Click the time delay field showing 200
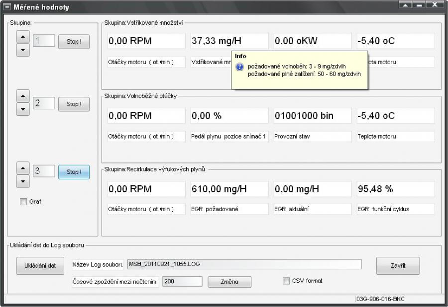This screenshot has height=307, width=448. [182, 281]
